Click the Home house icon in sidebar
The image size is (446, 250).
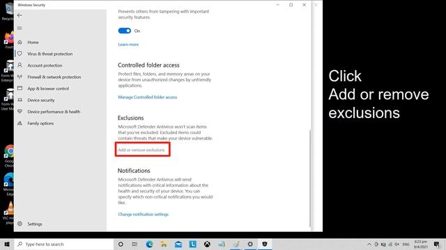[20, 42]
